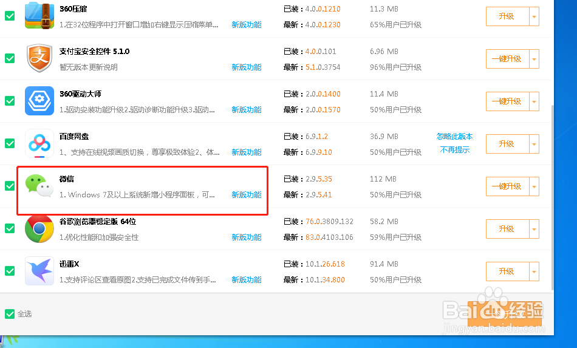Click 96%用户已升级 text for 支付宝
This screenshot has height=348, width=577.
click(395, 67)
